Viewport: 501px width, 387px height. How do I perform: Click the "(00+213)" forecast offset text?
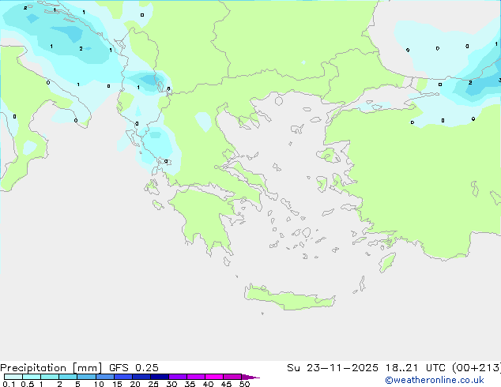tap(476, 368)
